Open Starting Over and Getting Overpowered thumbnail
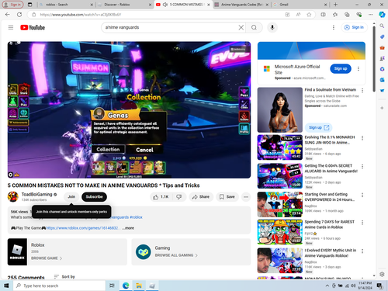The image size is (388, 291). pos(280,204)
